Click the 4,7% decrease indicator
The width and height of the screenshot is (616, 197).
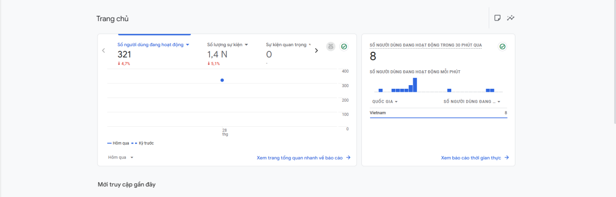[124, 64]
